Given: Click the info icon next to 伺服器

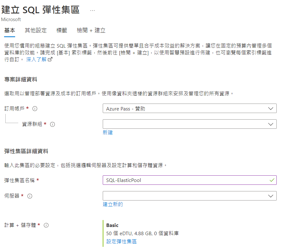Looking at the screenshot, I should click(30, 196).
